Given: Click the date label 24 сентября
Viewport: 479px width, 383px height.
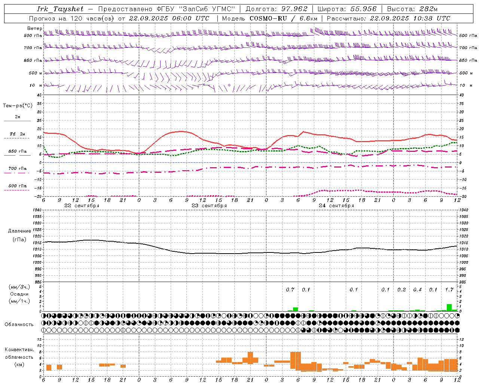Looking at the screenshot, I should pos(336,206).
